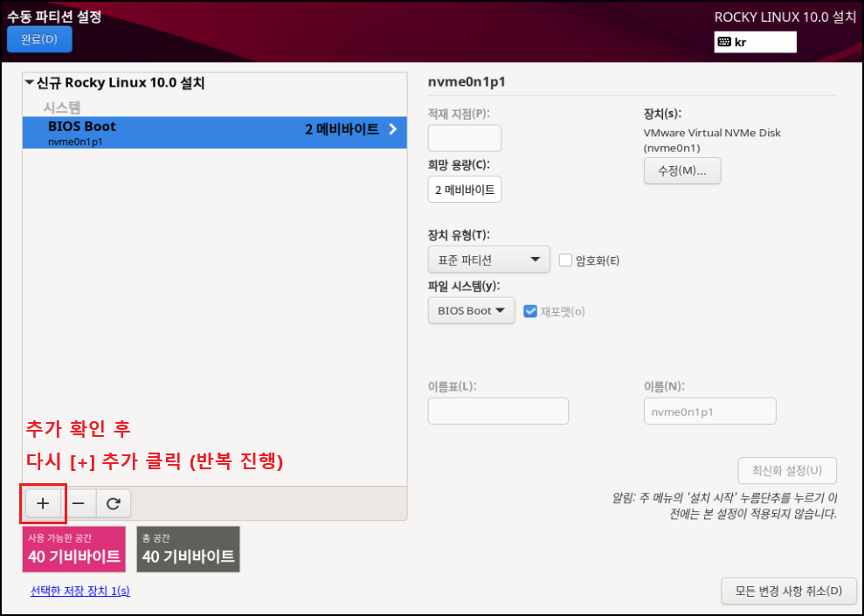Click 모든 변경 사항 취소(D) button
The width and height of the screenshot is (864, 616).
(789, 591)
